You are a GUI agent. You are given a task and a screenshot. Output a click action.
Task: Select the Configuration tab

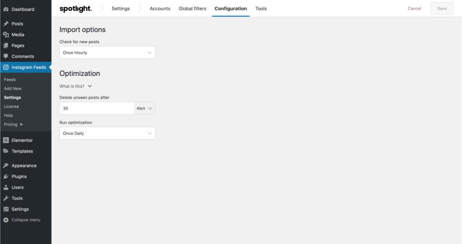231,9
